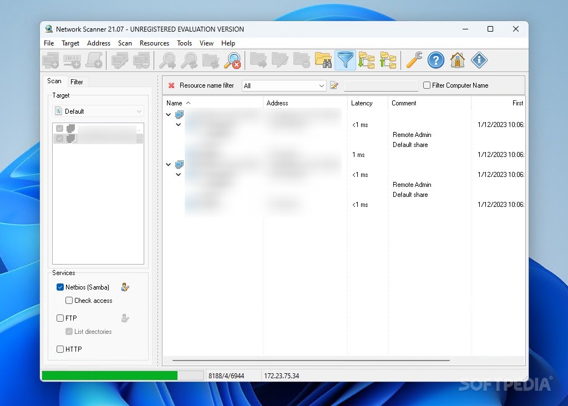The height and width of the screenshot is (406, 568).
Task: Sort by the Name column header
Action: click(213, 103)
